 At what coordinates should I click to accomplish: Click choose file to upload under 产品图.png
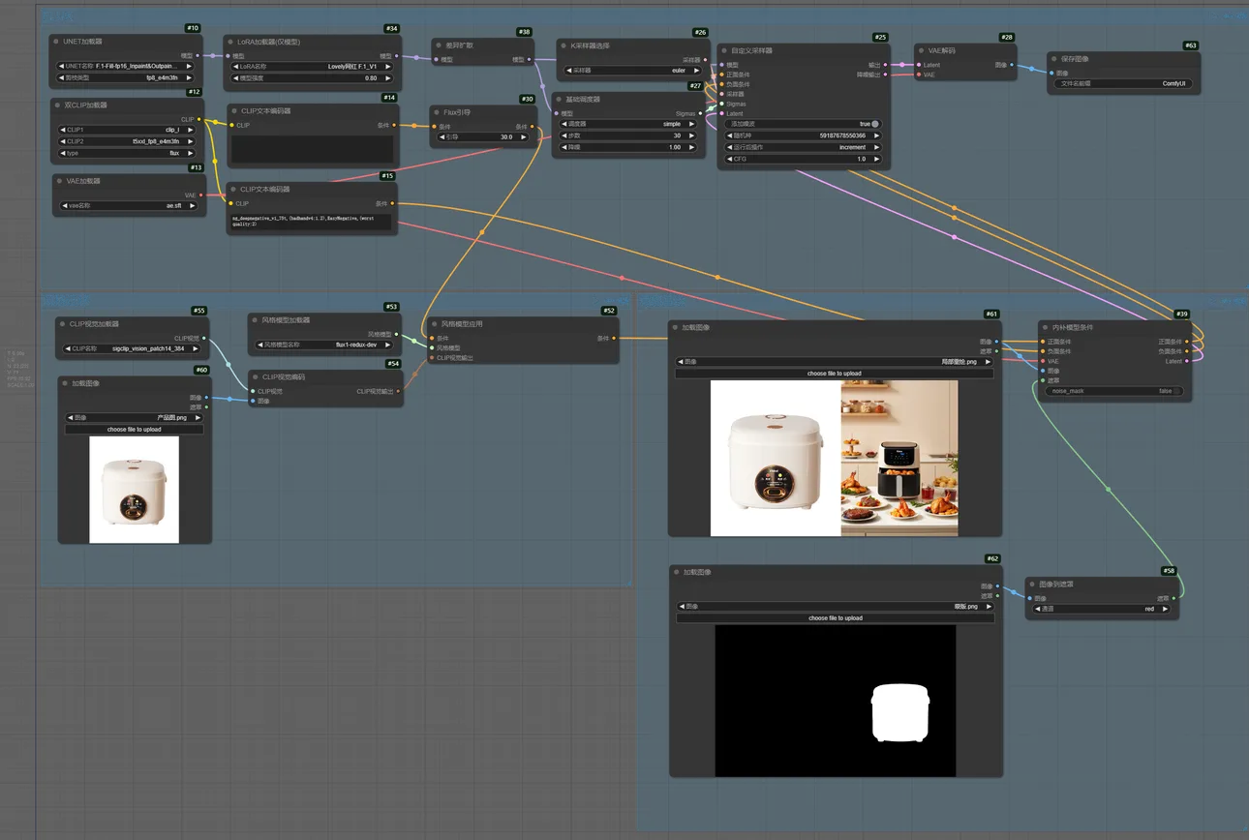[134, 429]
